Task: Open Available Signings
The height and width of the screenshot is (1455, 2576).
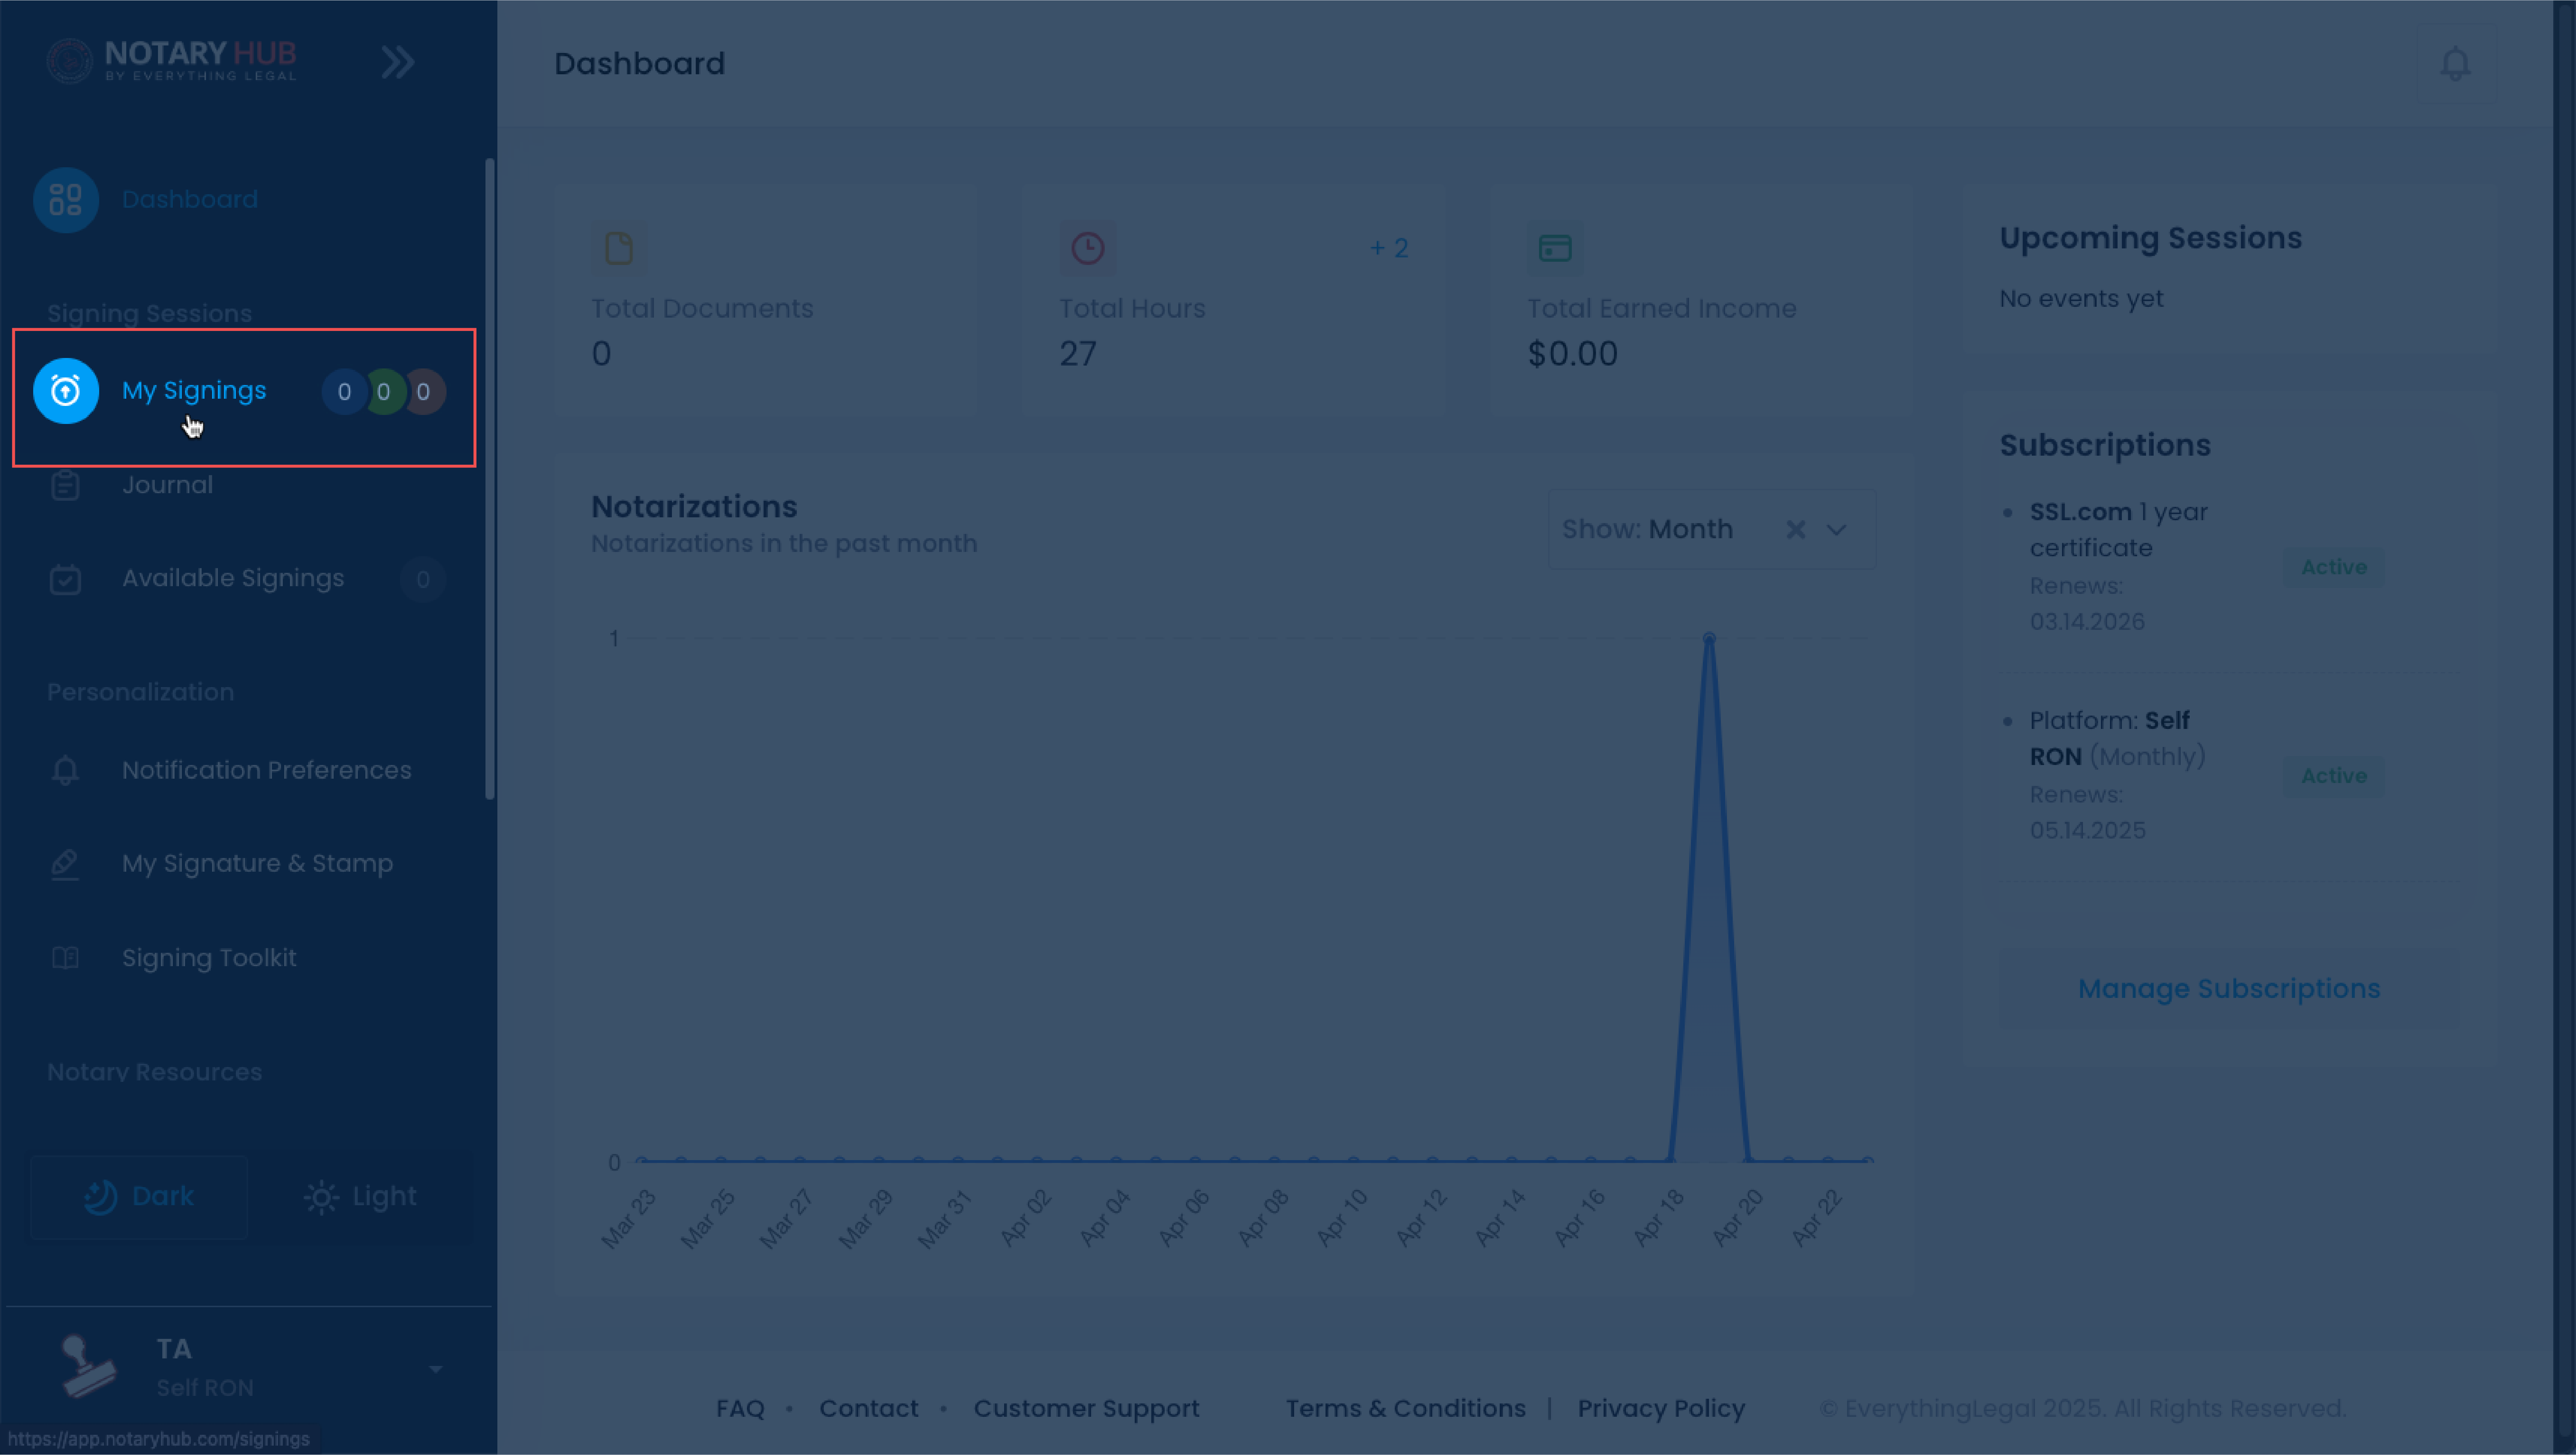Action: tap(233, 579)
